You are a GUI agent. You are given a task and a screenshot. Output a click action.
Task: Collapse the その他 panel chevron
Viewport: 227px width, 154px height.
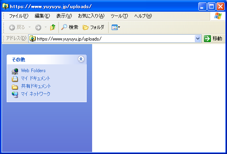tap(81, 59)
